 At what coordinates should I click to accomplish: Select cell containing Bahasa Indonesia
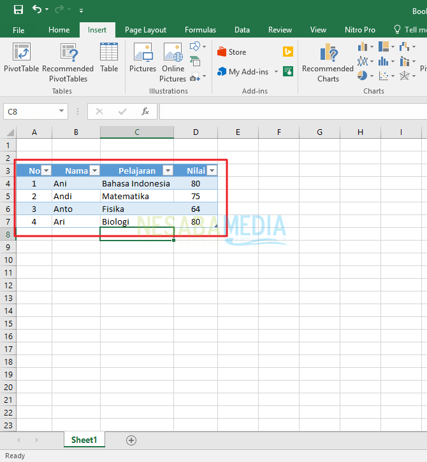137,183
